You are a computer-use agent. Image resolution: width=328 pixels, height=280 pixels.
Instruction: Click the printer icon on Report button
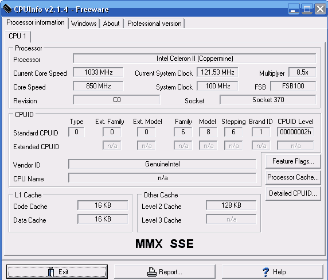point(152,272)
